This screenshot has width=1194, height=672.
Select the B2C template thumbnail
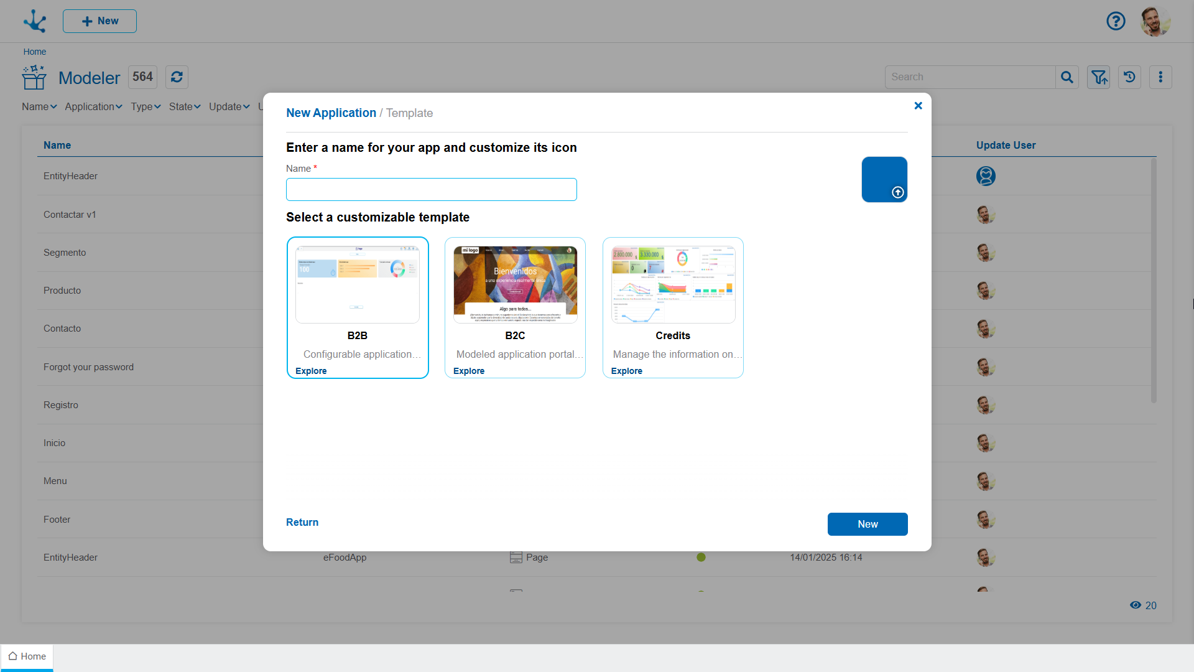click(x=515, y=284)
